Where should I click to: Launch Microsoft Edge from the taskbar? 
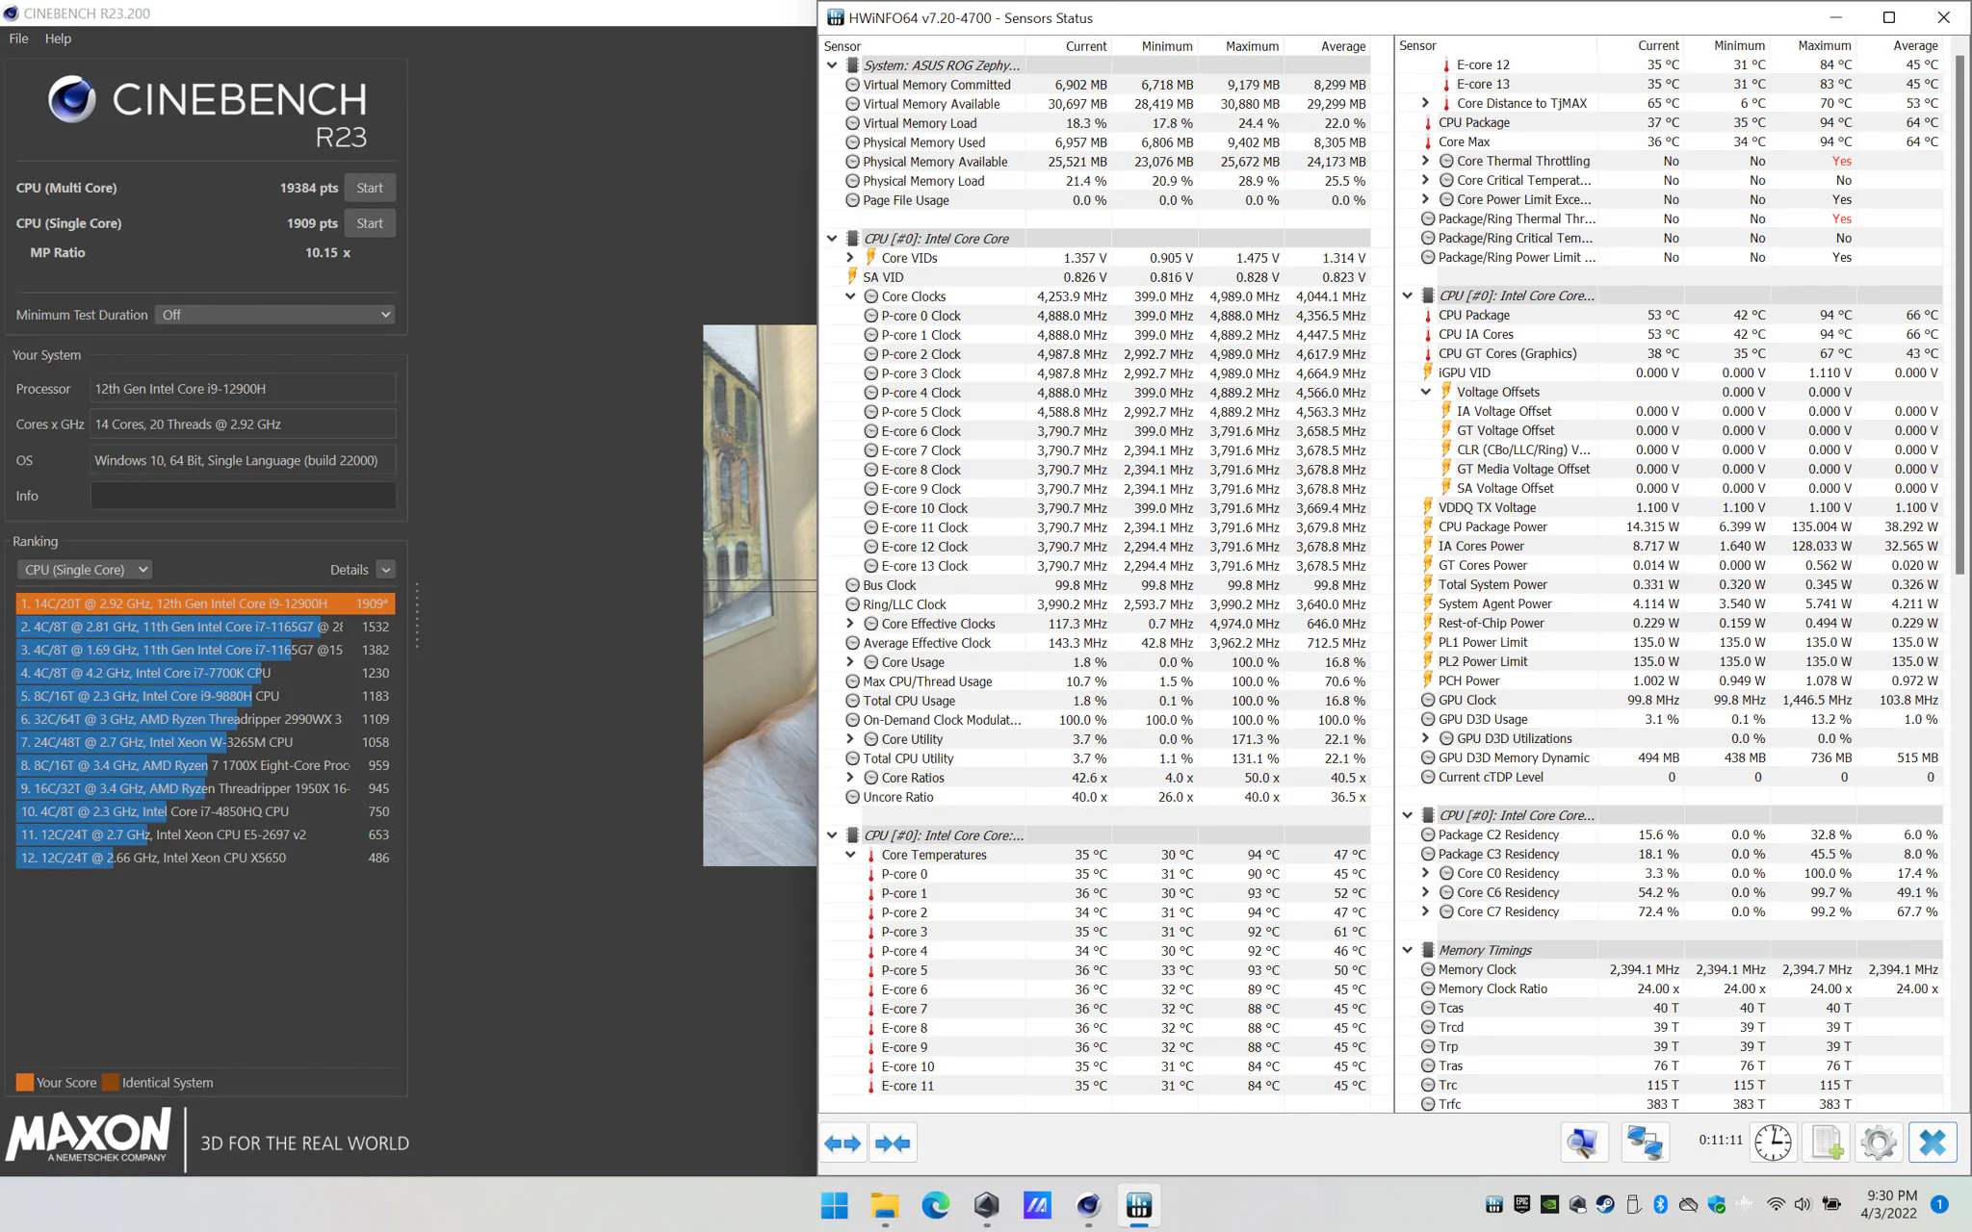point(936,1205)
